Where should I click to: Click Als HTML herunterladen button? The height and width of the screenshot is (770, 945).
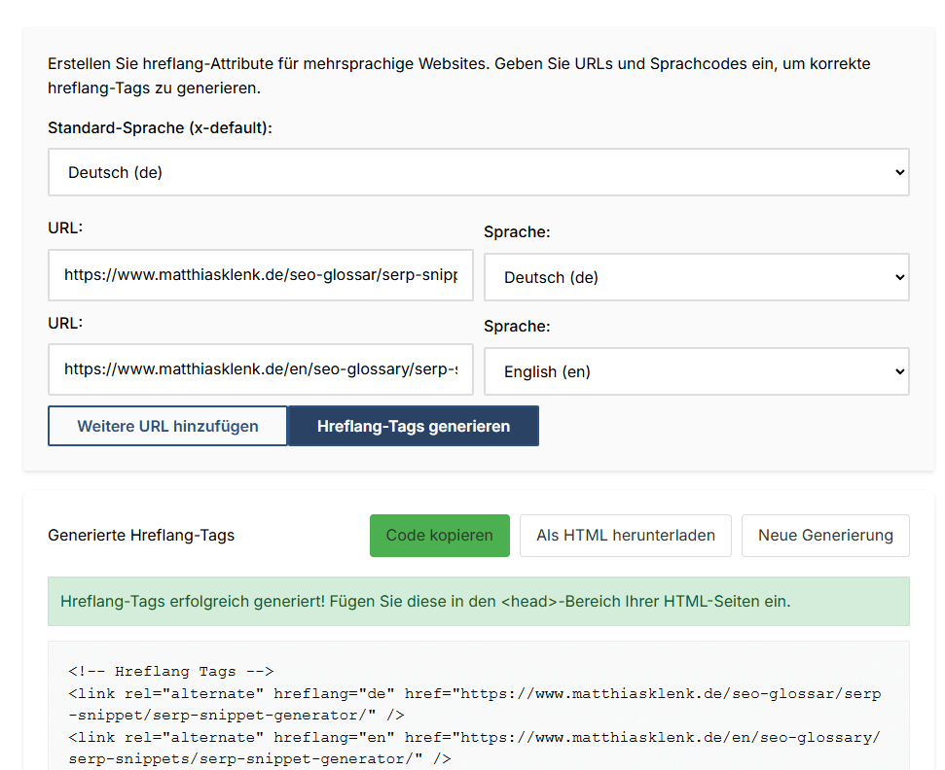[x=626, y=535]
